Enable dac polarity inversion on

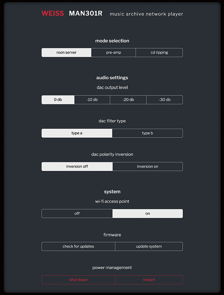(148, 166)
